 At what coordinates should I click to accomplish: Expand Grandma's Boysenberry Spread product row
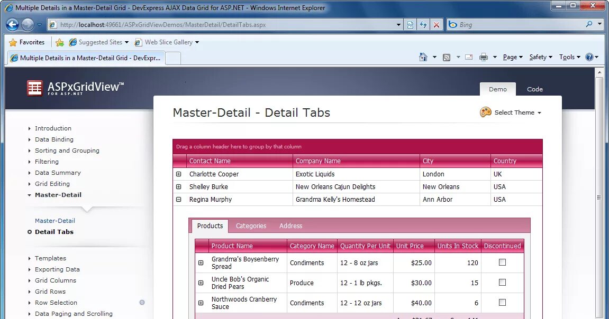pos(201,263)
